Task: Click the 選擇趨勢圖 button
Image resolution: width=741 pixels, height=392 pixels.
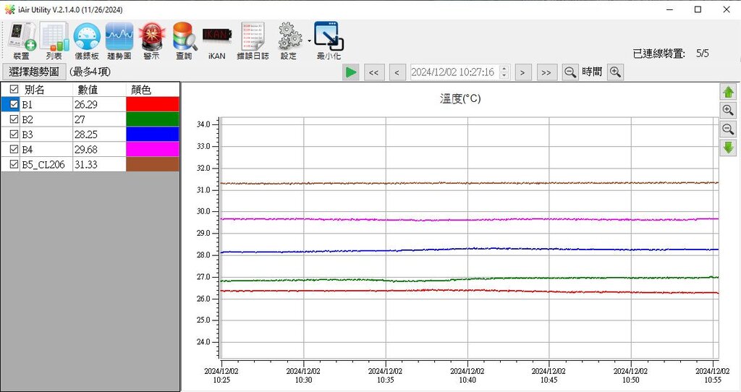Action: coord(34,72)
